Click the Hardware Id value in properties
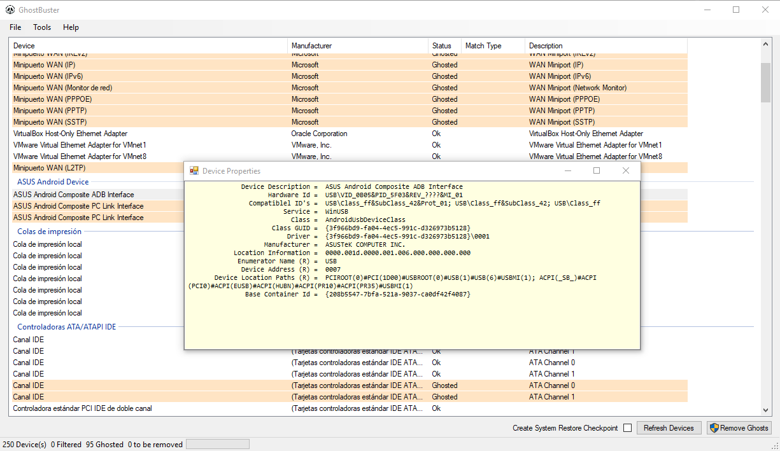The image size is (780, 451). coord(394,195)
